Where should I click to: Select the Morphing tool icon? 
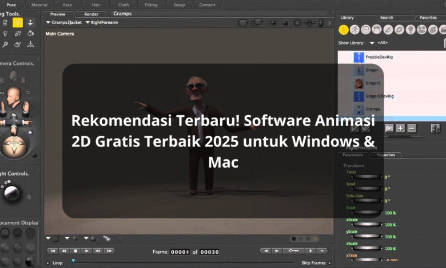18,44
